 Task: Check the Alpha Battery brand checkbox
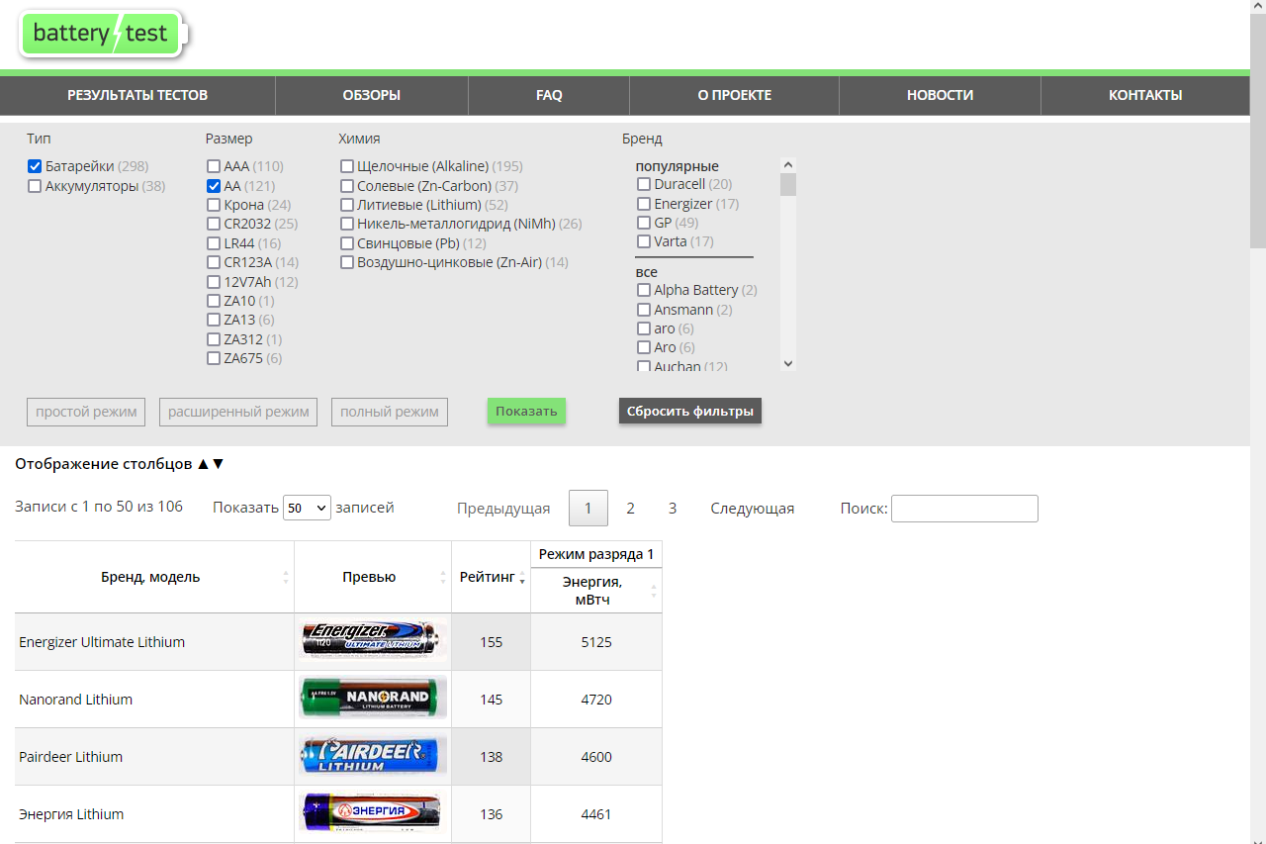(x=644, y=291)
